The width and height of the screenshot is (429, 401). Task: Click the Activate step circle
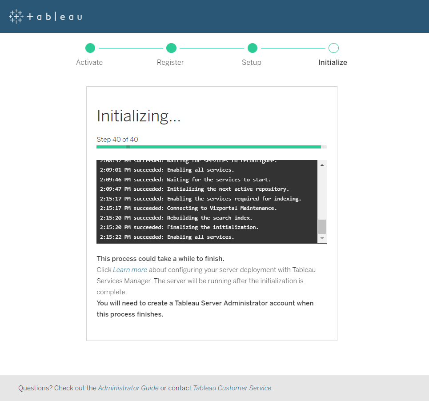(90, 48)
